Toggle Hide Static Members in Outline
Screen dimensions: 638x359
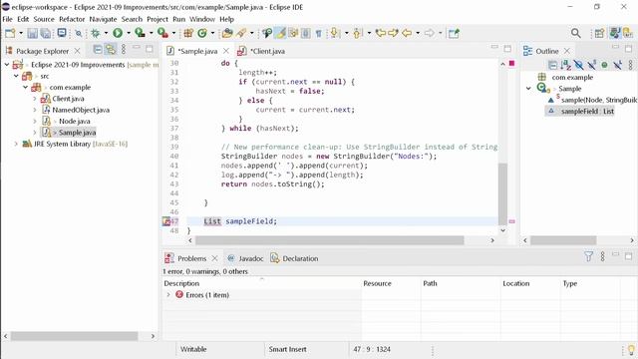pyautogui.click(x=591, y=64)
